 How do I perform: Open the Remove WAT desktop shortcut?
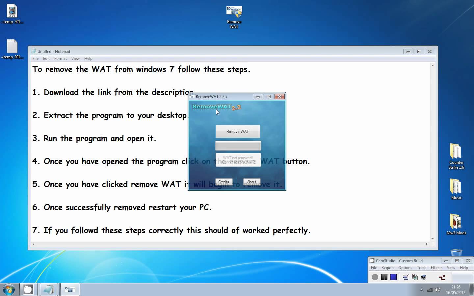(x=234, y=17)
